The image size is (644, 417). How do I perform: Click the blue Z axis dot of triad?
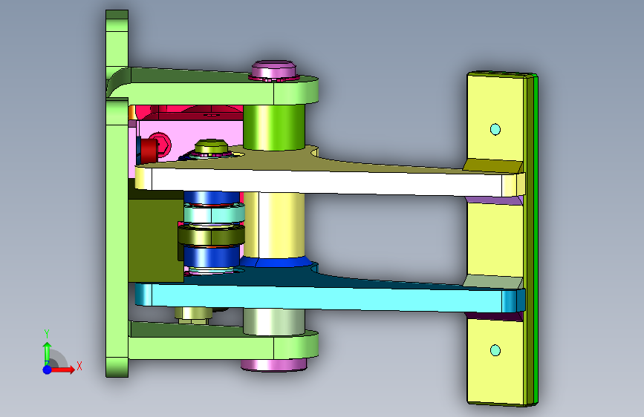pyautogui.click(x=48, y=370)
